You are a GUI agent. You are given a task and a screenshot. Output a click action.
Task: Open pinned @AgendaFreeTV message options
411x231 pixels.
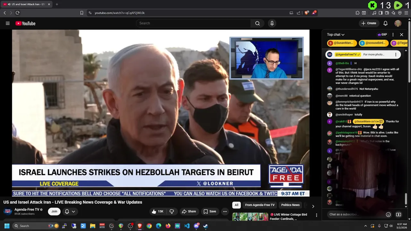pos(396,55)
